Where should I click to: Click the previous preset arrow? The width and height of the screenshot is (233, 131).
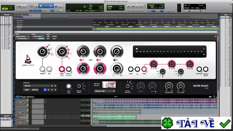tap(52, 86)
